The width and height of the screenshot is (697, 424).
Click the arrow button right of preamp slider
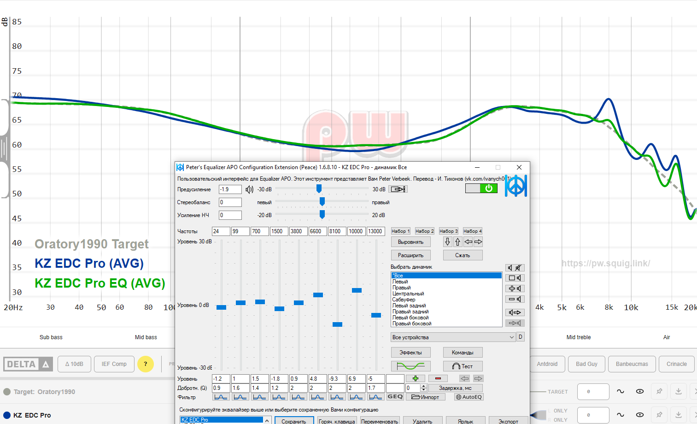tap(398, 189)
